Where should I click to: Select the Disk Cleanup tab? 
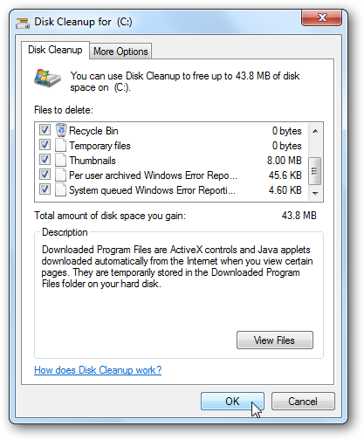(x=55, y=50)
